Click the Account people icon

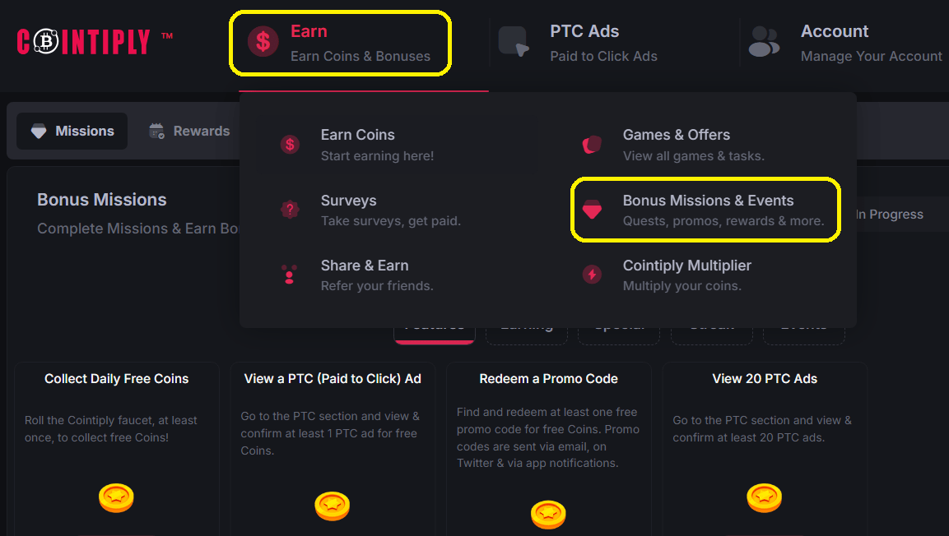coord(764,41)
